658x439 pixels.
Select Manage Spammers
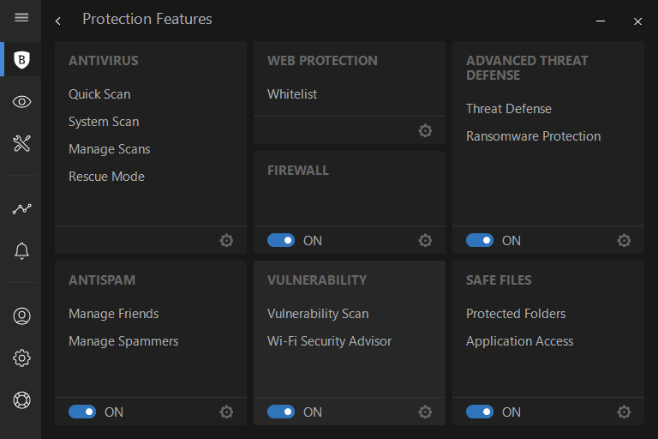(x=123, y=341)
